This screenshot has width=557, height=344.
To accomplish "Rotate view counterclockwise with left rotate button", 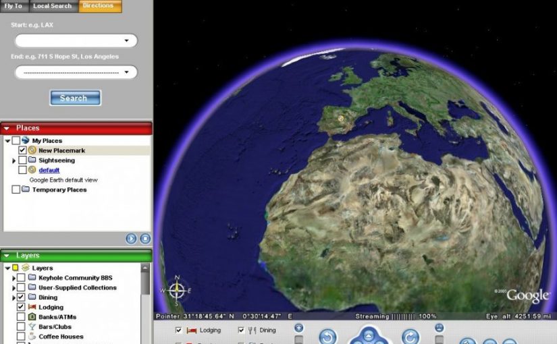I will [327, 337].
